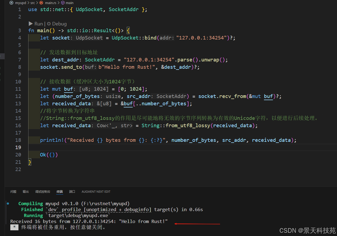Click the send_to method on line 8
This screenshot has width=337, height=236.
click(71, 67)
